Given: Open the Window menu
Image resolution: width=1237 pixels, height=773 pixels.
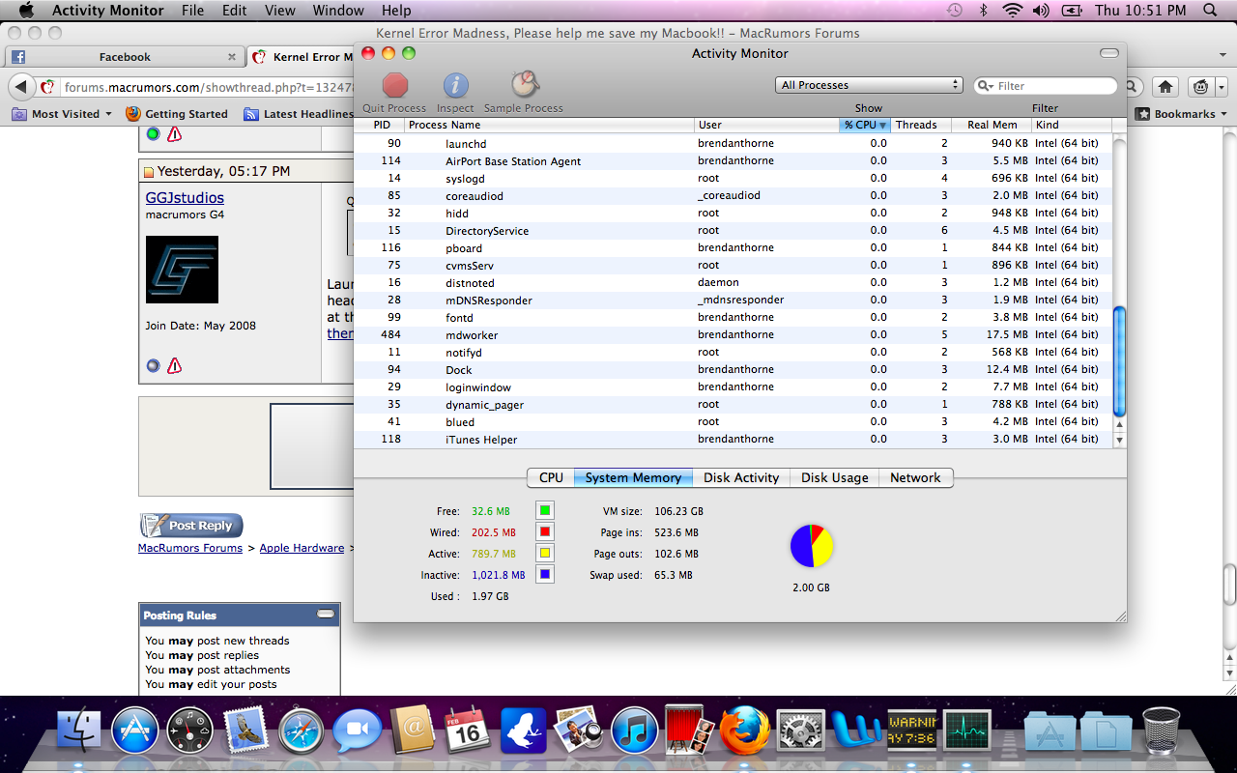Looking at the screenshot, I should pyautogui.click(x=338, y=11).
